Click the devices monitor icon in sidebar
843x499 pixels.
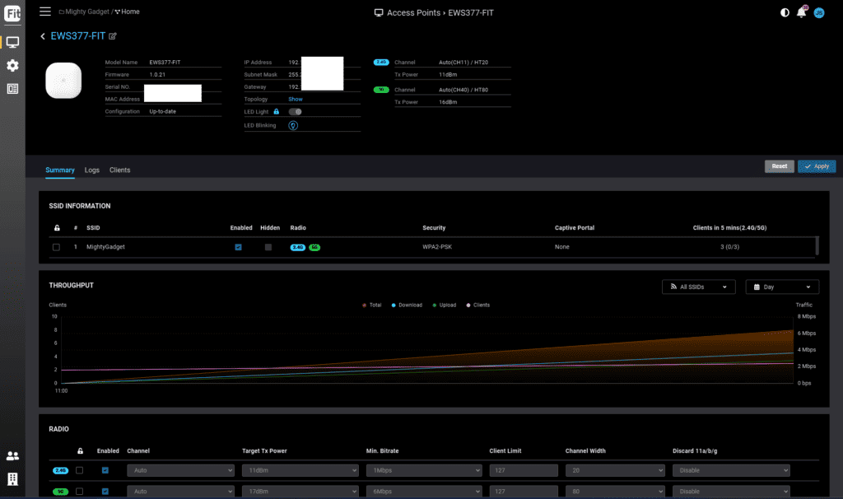tap(12, 41)
